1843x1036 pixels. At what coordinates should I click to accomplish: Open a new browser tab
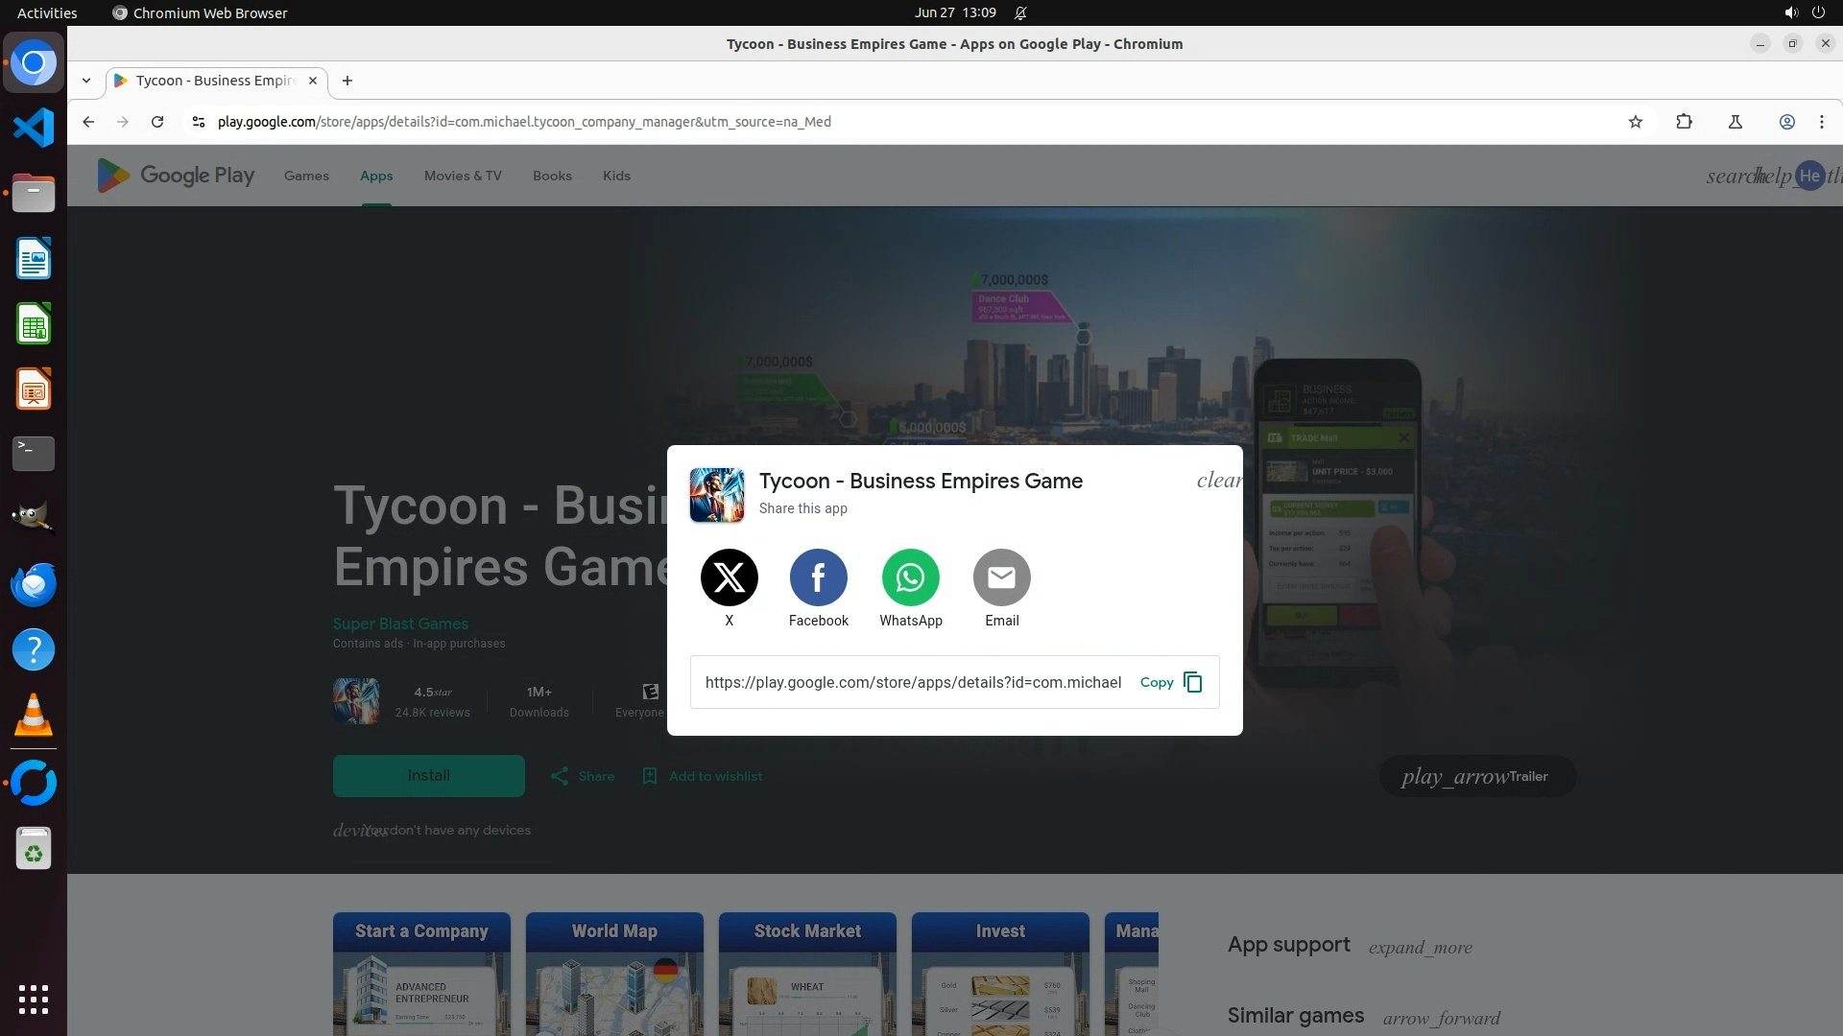347,81
